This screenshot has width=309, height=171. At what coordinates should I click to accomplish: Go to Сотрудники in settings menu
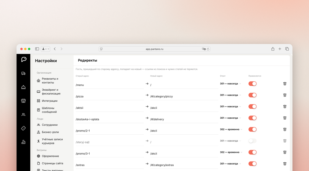(49, 125)
